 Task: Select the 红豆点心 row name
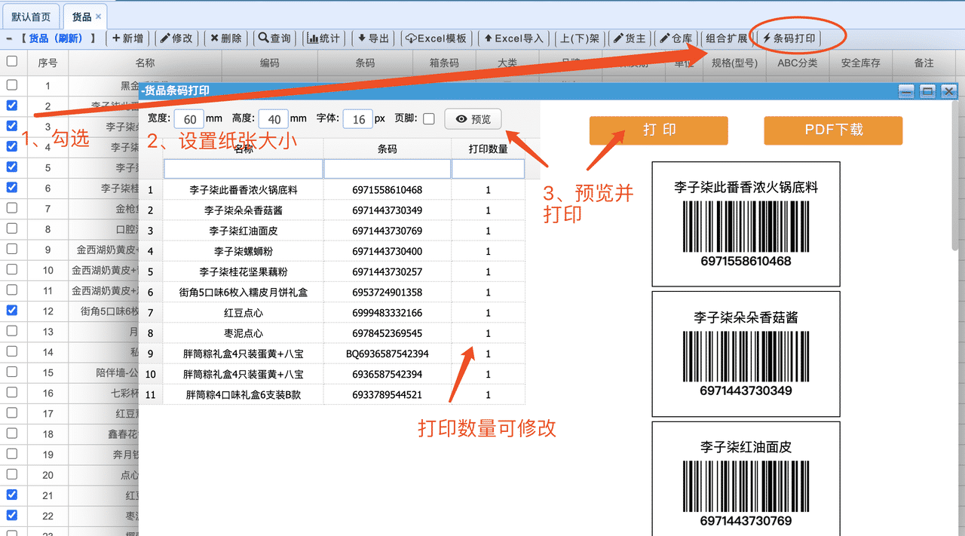click(244, 313)
